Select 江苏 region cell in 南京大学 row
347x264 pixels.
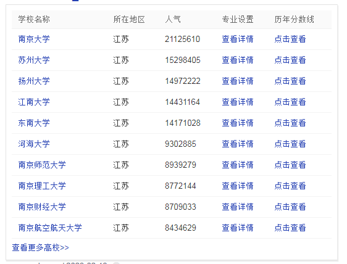(x=121, y=39)
